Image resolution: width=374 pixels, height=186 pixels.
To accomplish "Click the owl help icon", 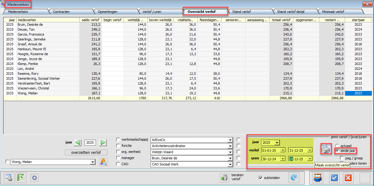I will (x=317, y=178).
